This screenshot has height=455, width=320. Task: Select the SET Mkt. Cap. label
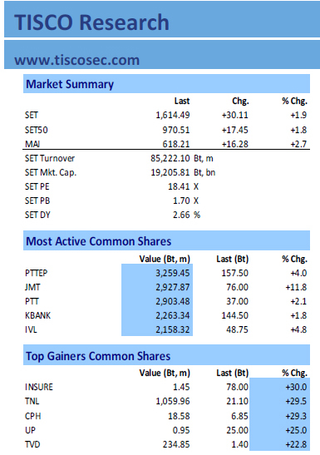51,173
